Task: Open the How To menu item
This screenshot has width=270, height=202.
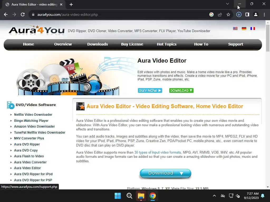Action: click(x=201, y=44)
